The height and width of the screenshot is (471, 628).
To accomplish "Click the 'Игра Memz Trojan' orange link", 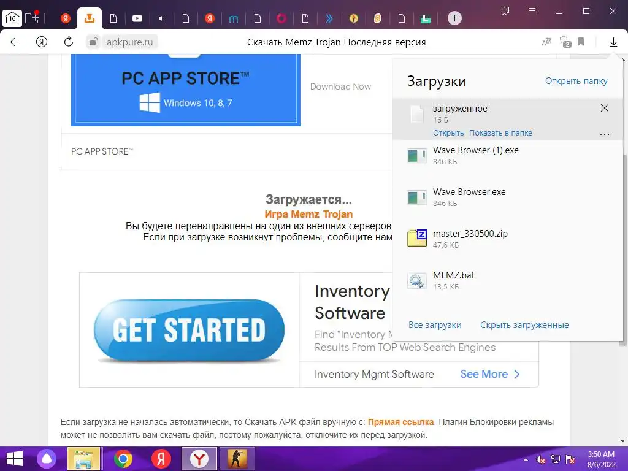I will 308,214.
